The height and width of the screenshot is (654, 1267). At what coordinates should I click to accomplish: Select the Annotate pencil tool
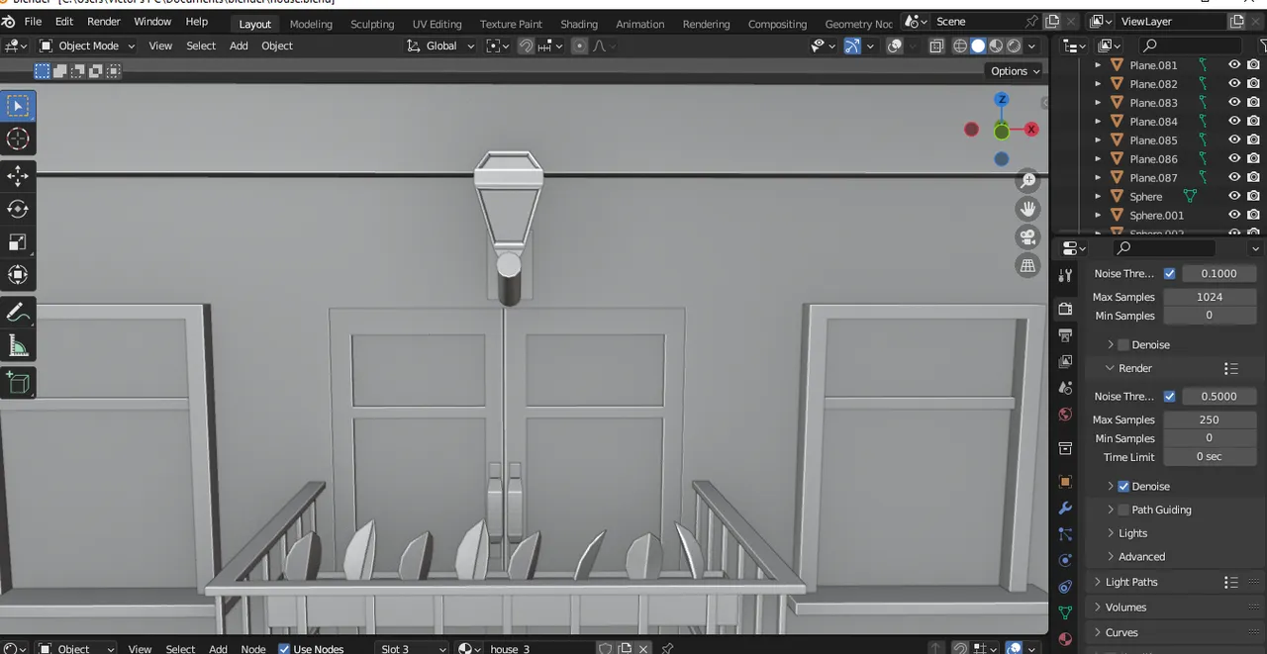18,313
